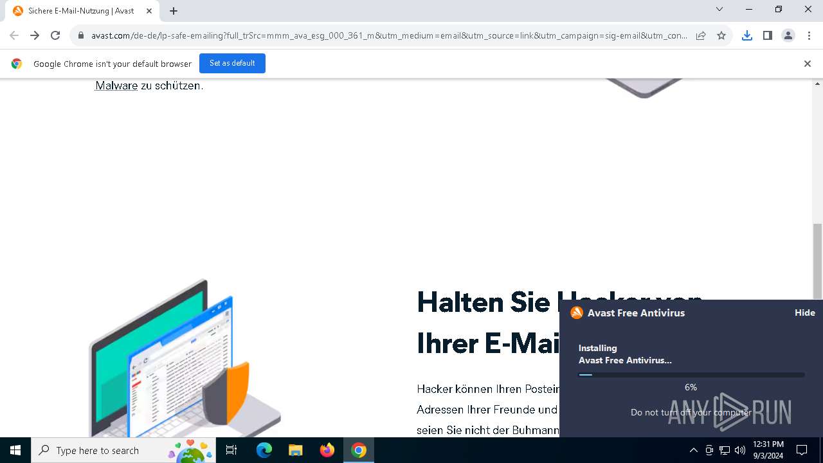Launch Microsoft Edge from taskbar
This screenshot has width=823, height=463.
coord(264,450)
